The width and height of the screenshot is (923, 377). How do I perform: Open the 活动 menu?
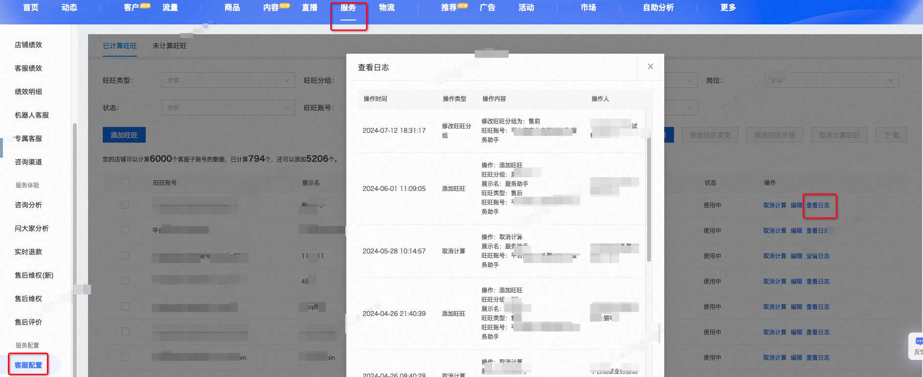click(526, 7)
